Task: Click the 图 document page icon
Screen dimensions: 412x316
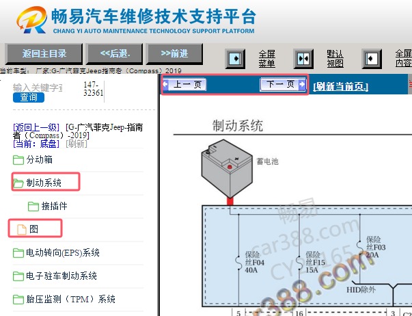Action: 22,229
